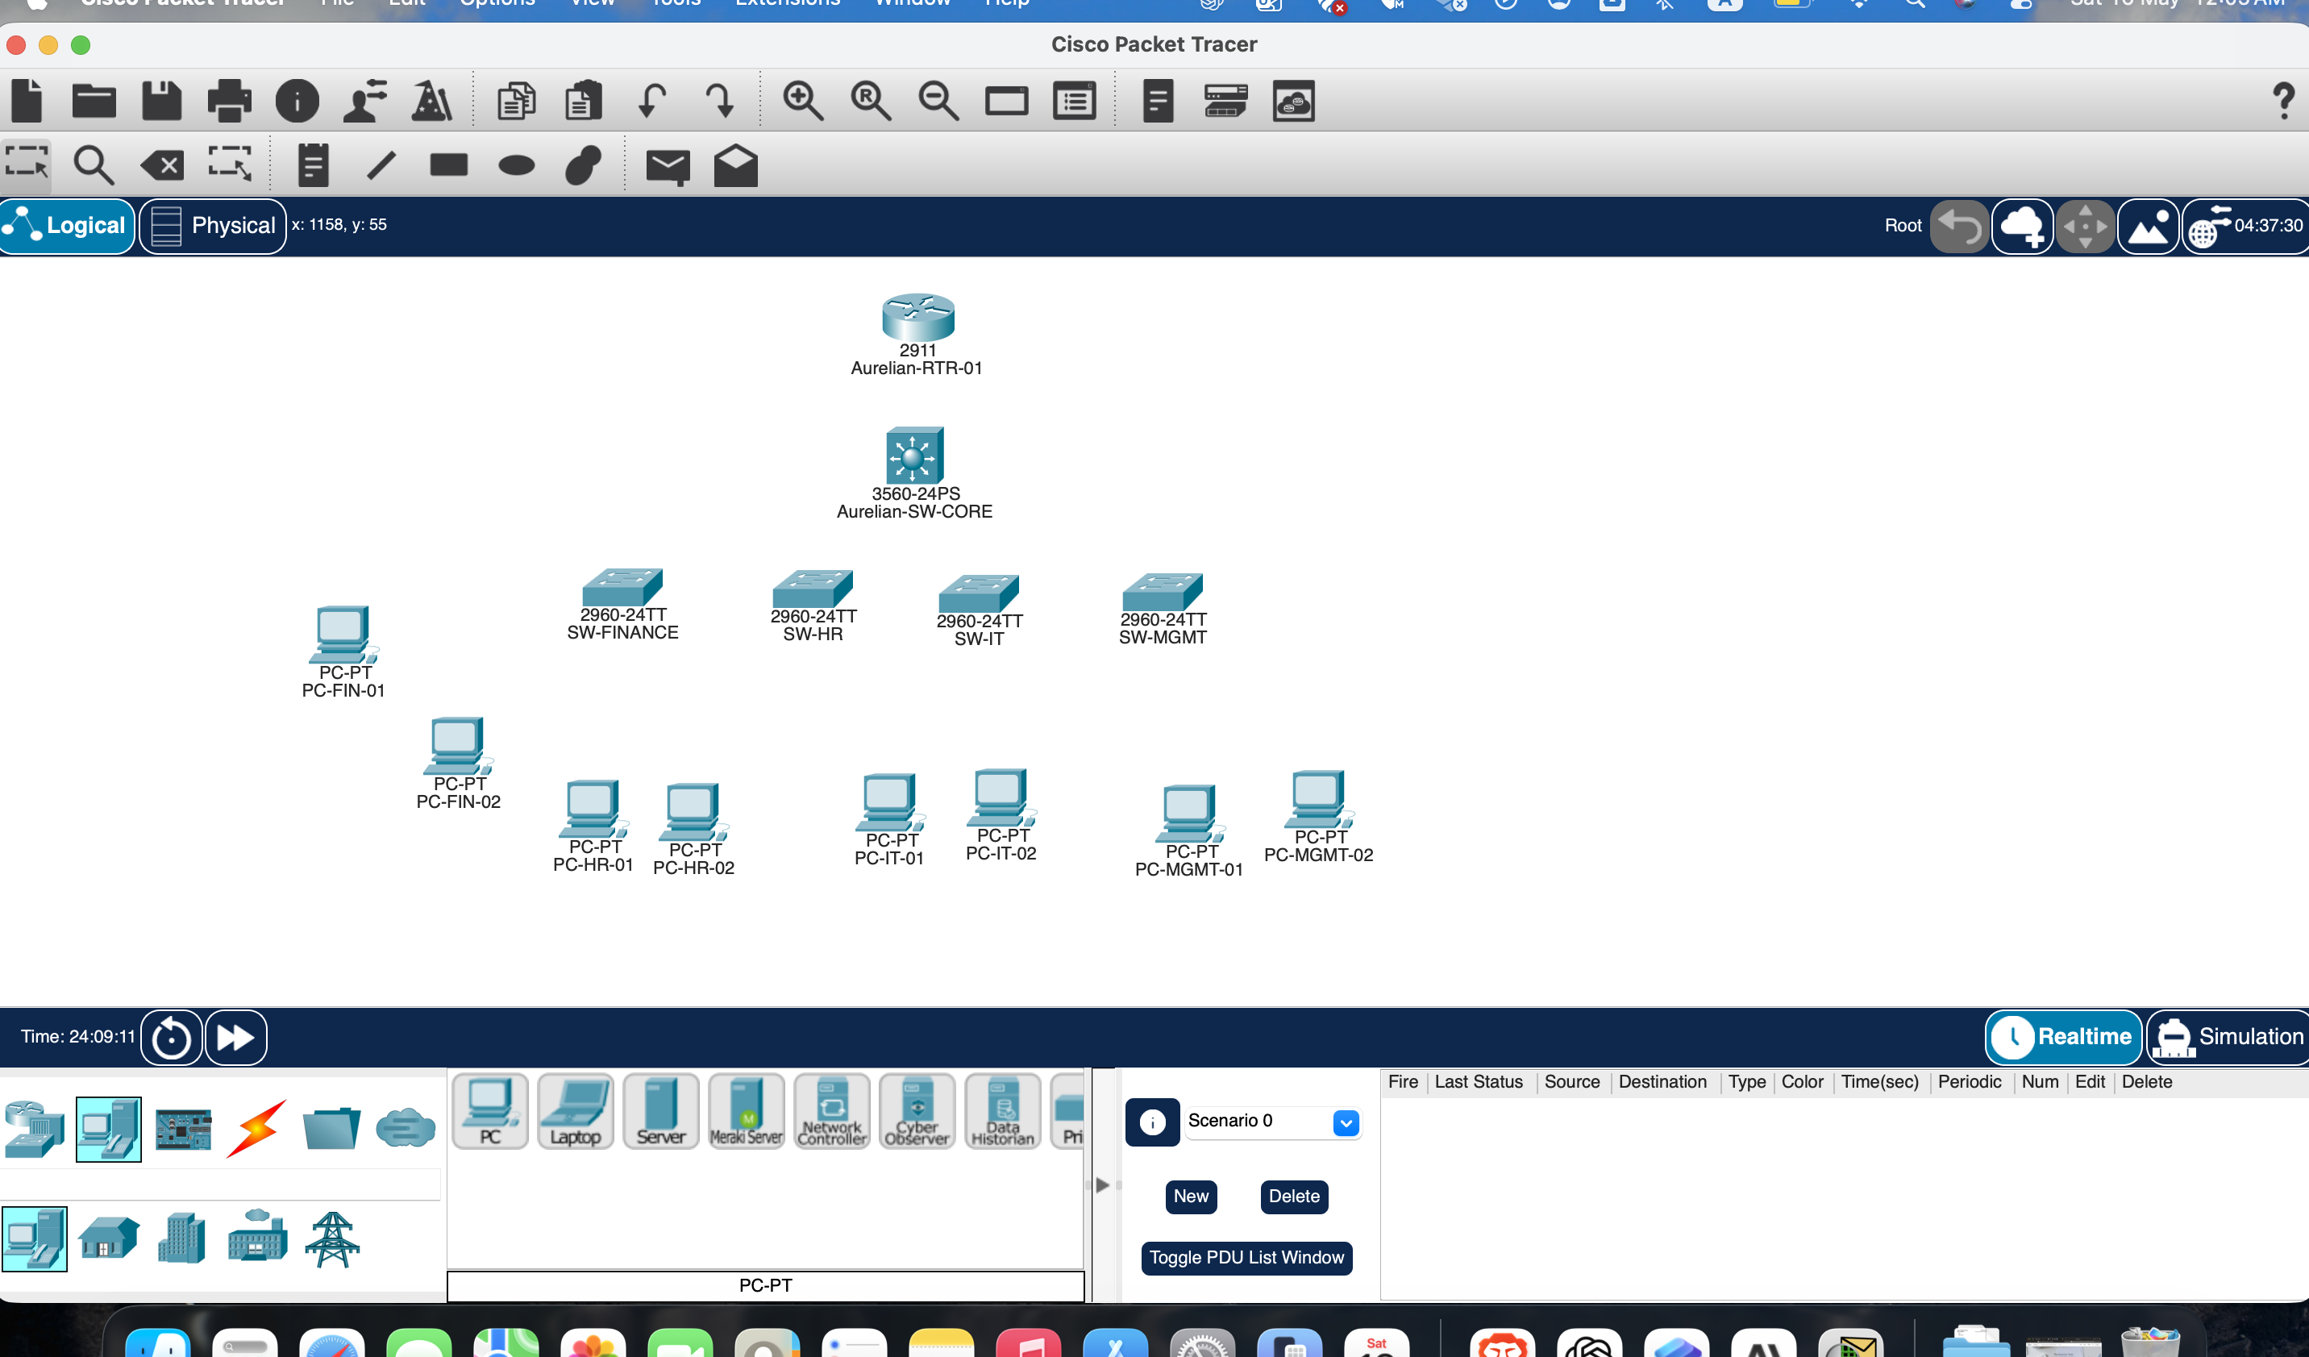Choose the Inspect magnifier tool
The height and width of the screenshot is (1357, 2309).
(x=94, y=165)
